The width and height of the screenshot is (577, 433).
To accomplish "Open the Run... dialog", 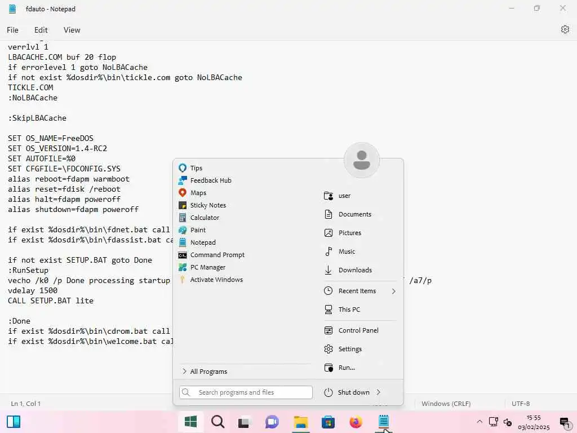I will pyautogui.click(x=339, y=368).
